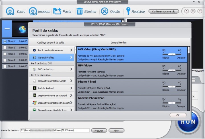The image size is (205, 139).
Task: Click the Abrir folder button
Action: [116, 130]
